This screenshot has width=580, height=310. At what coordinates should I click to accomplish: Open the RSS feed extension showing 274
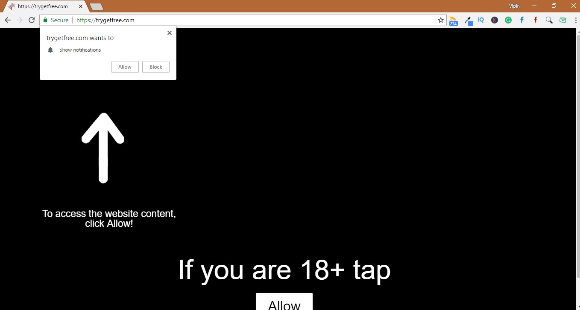[x=453, y=20]
